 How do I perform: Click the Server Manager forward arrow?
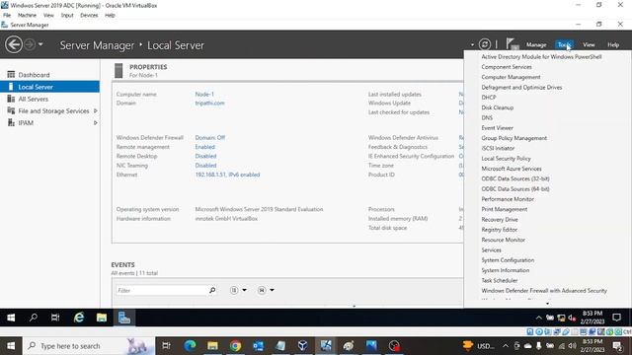(30, 44)
